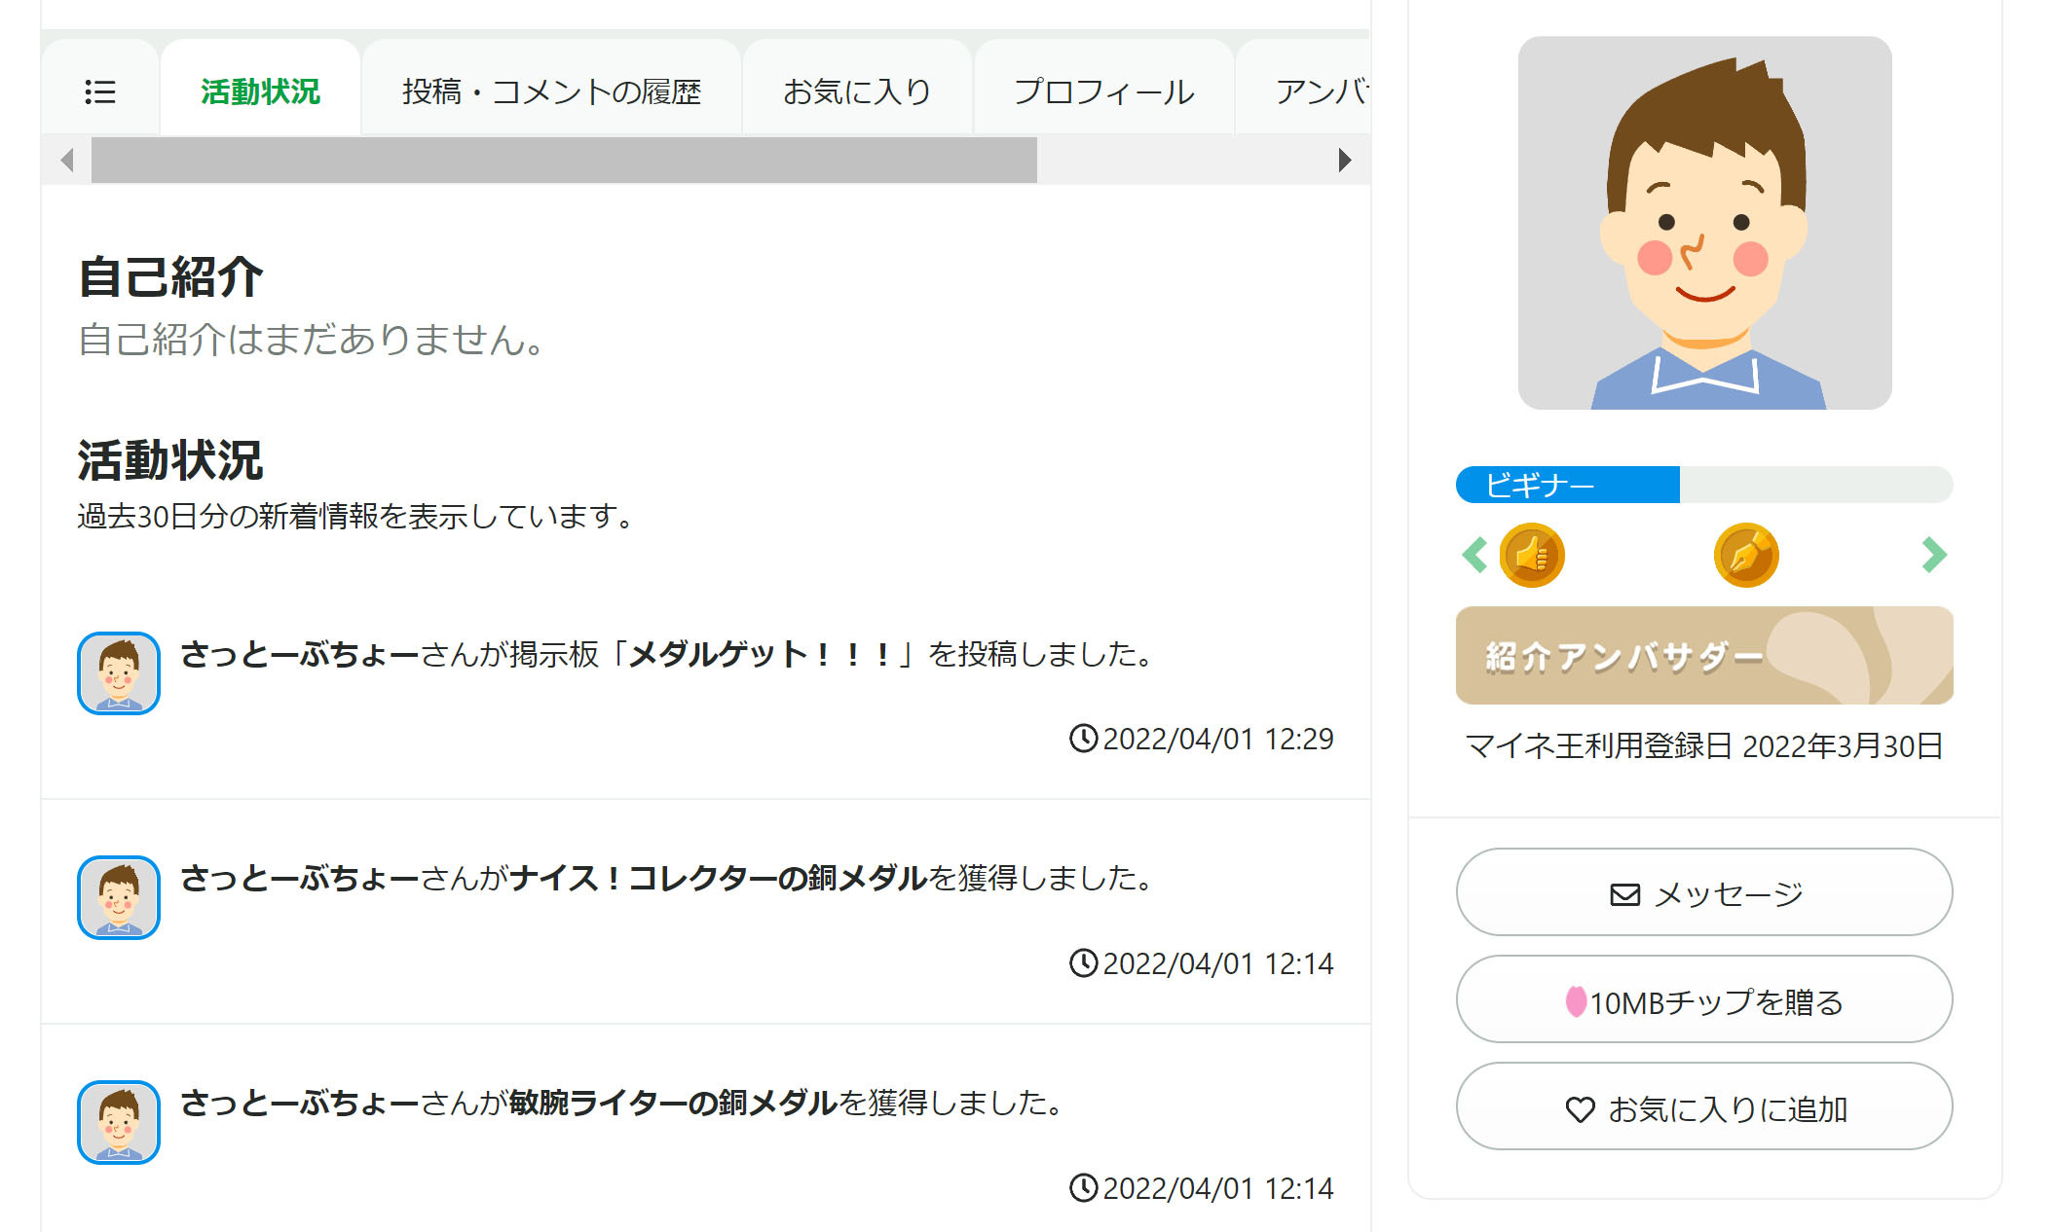Image resolution: width=2051 pixels, height=1232 pixels.
Task: Click the ビギナー level progress bar
Action: (1704, 485)
